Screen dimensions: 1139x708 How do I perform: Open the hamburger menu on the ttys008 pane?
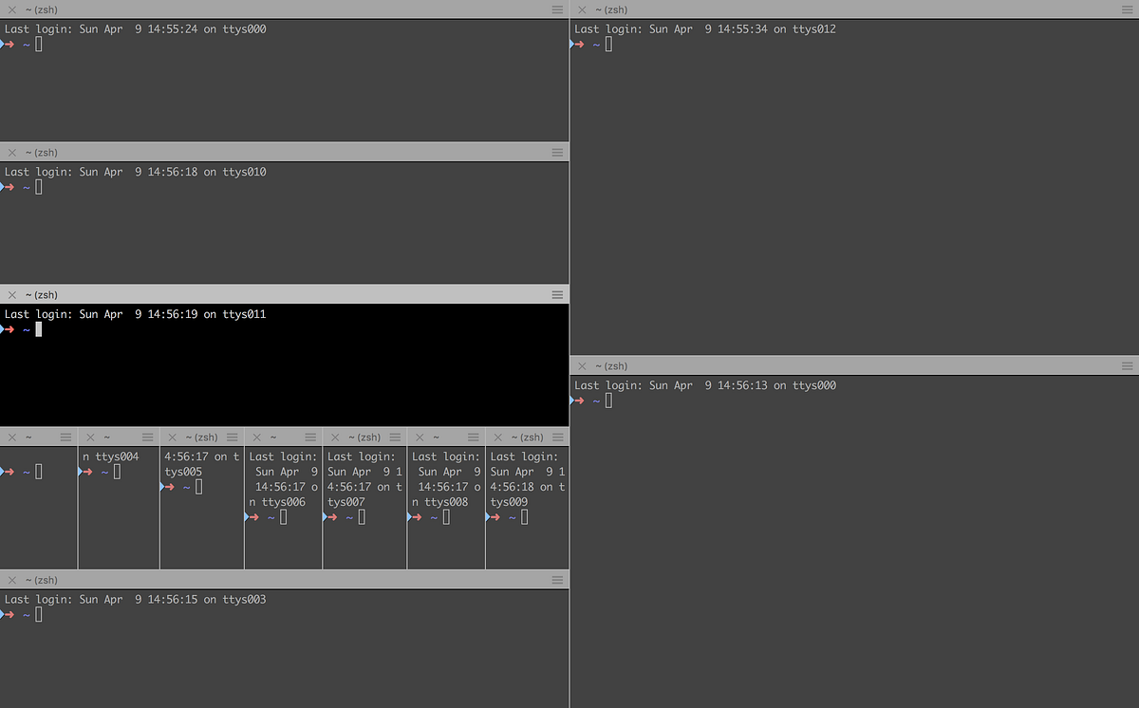pyautogui.click(x=474, y=437)
